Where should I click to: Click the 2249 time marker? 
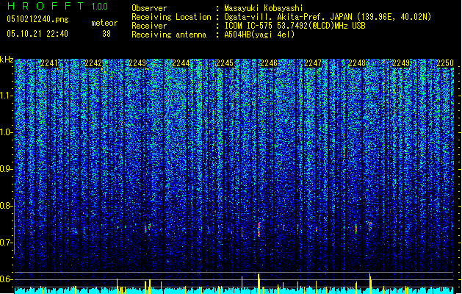point(401,63)
